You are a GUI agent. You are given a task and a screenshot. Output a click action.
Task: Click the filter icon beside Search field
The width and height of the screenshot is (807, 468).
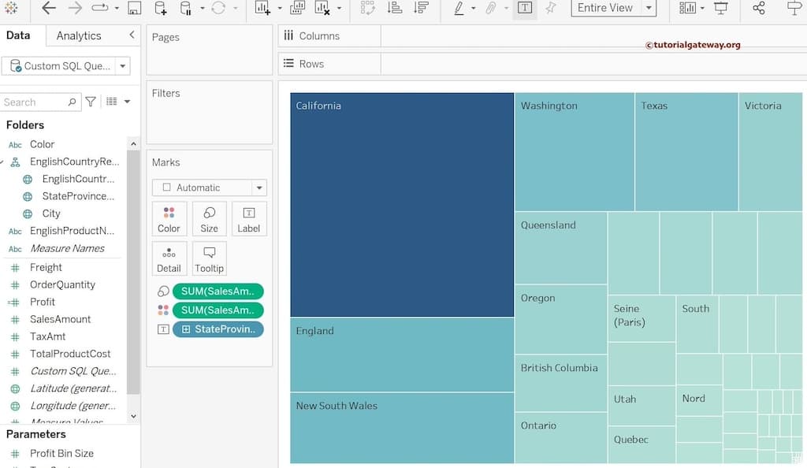coord(91,102)
